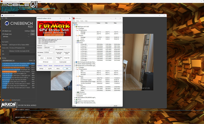Click the Quit button in FurMark
Screen dimensions: 204x124
[x=67, y=69]
